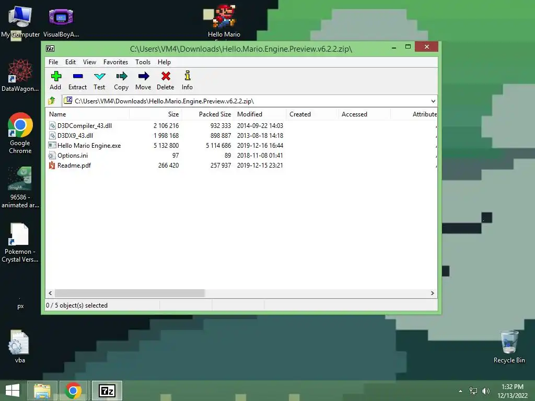Click the network tray icon
Screen dimensions: 535x401
pos(473,391)
